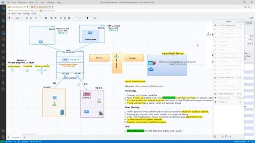
Task: Click the draw.io Zoom Out magnifier
Action: click(31, 18)
